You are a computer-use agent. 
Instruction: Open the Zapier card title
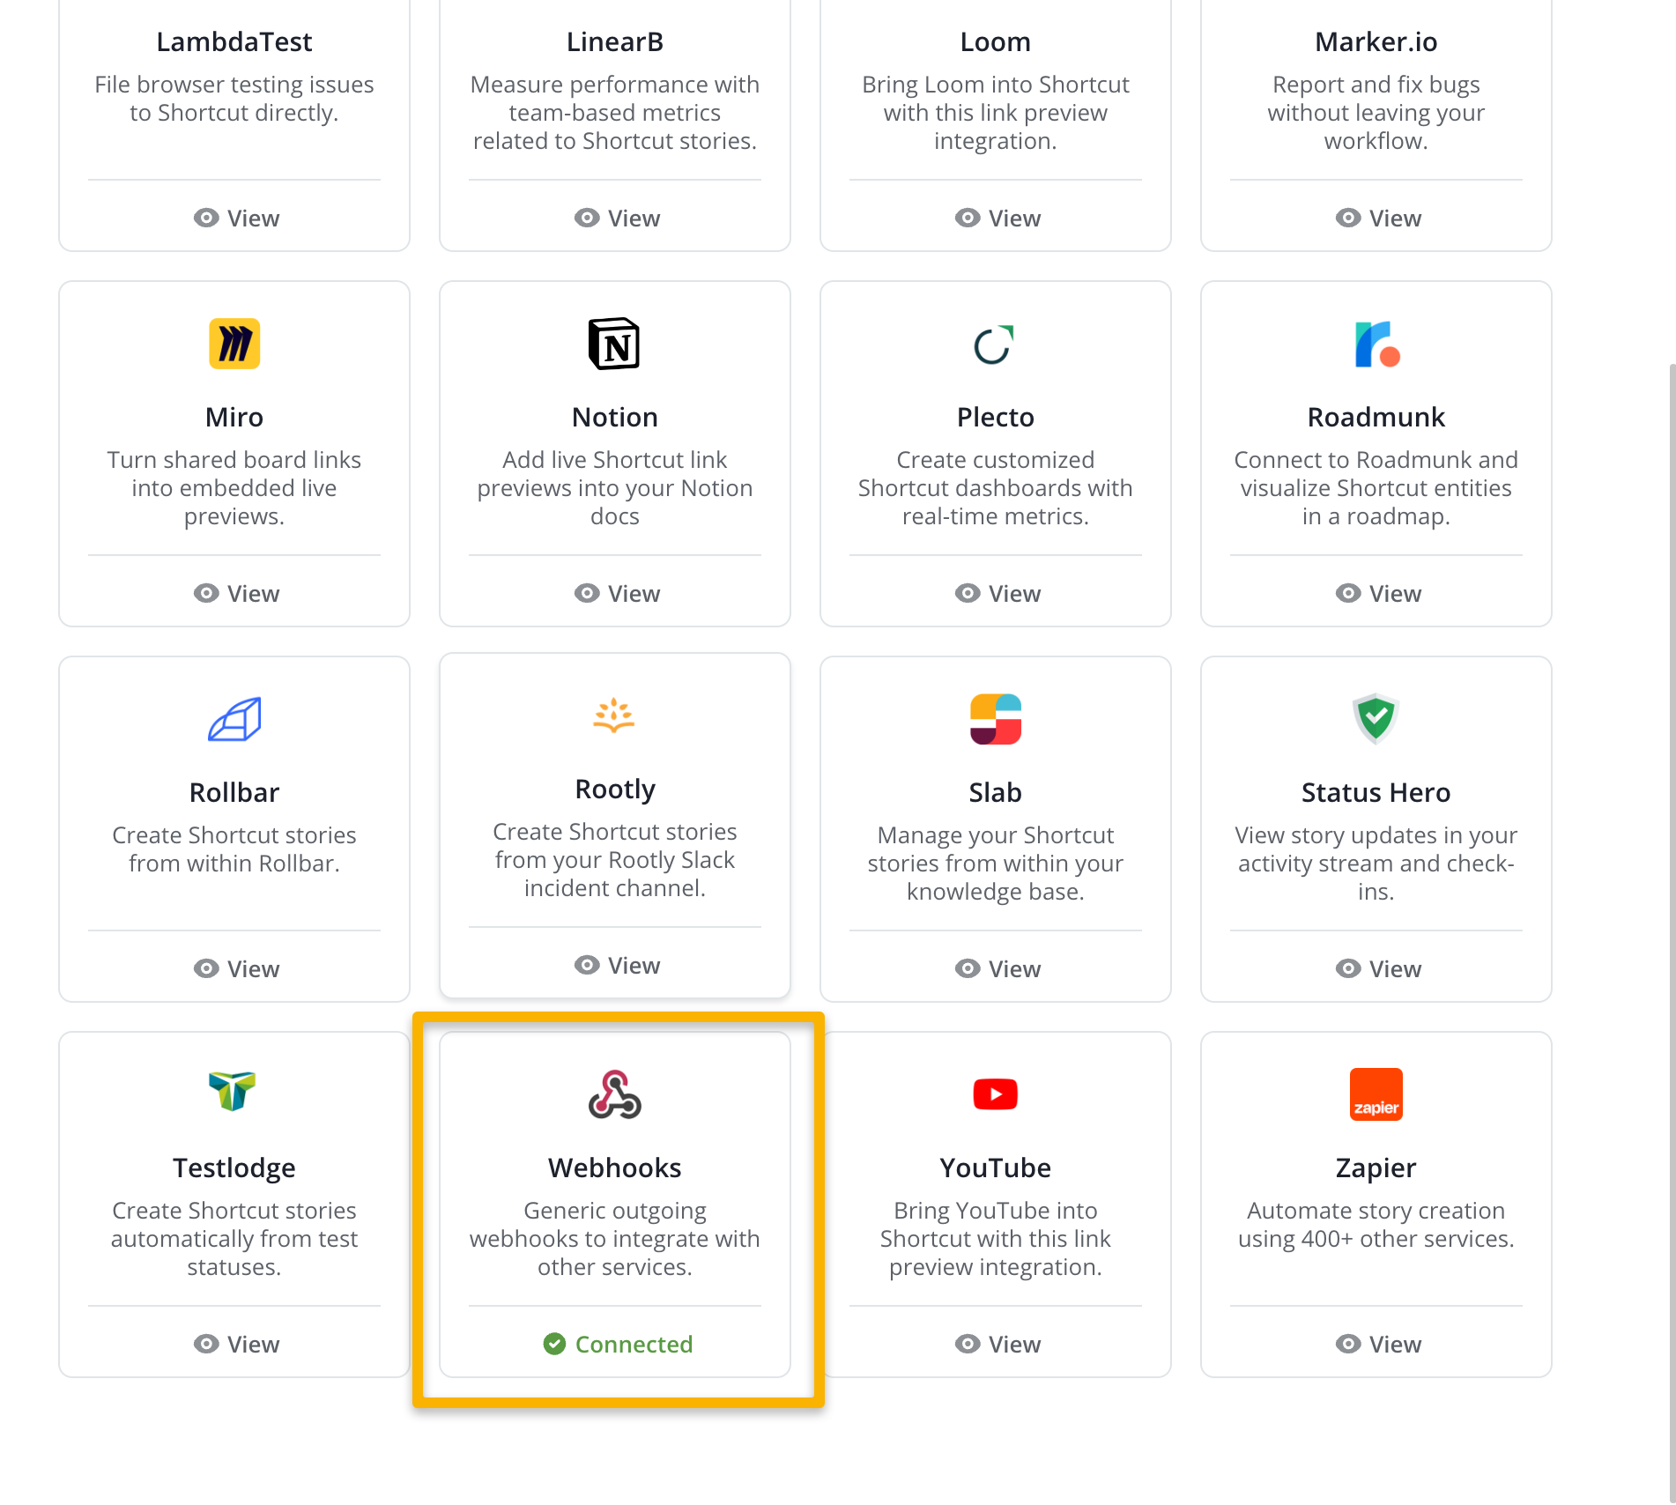[1376, 1168]
